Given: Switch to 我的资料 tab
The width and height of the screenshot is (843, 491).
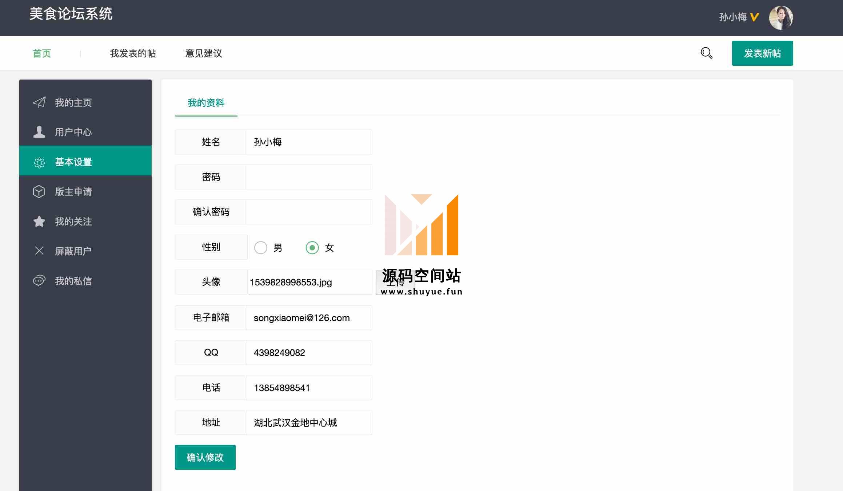Looking at the screenshot, I should coord(206,103).
